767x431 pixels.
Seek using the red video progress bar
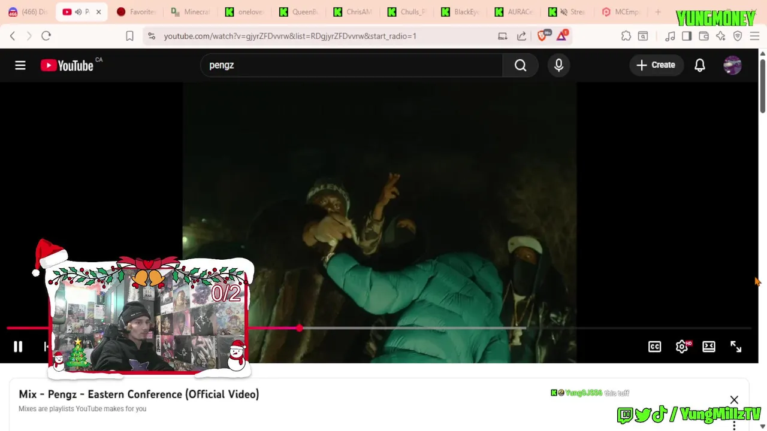click(379, 328)
